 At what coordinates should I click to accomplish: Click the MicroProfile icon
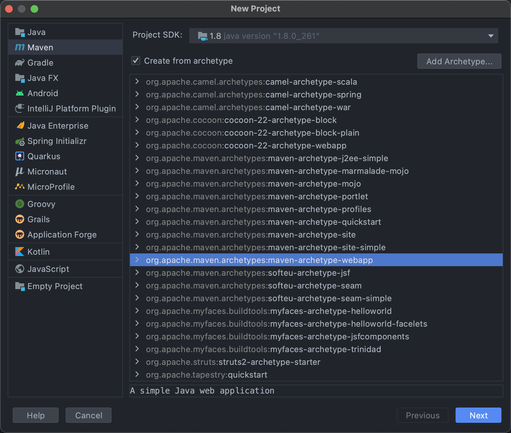tap(20, 187)
